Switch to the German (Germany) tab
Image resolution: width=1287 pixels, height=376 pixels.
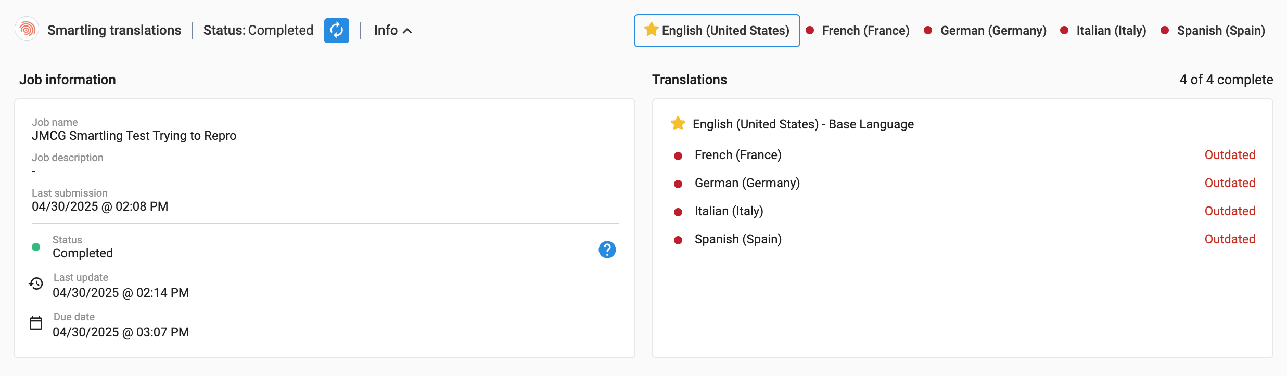click(x=985, y=31)
